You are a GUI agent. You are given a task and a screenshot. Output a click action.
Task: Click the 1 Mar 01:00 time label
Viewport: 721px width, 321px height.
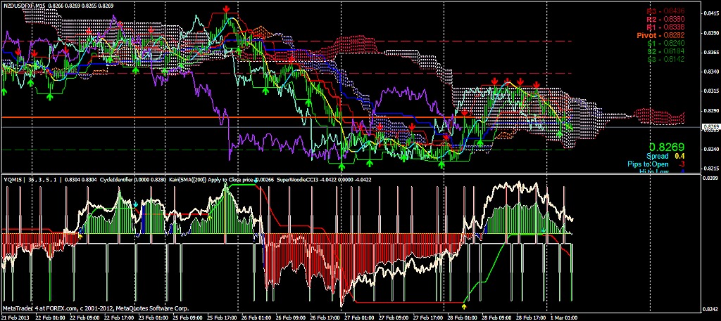(x=565, y=317)
